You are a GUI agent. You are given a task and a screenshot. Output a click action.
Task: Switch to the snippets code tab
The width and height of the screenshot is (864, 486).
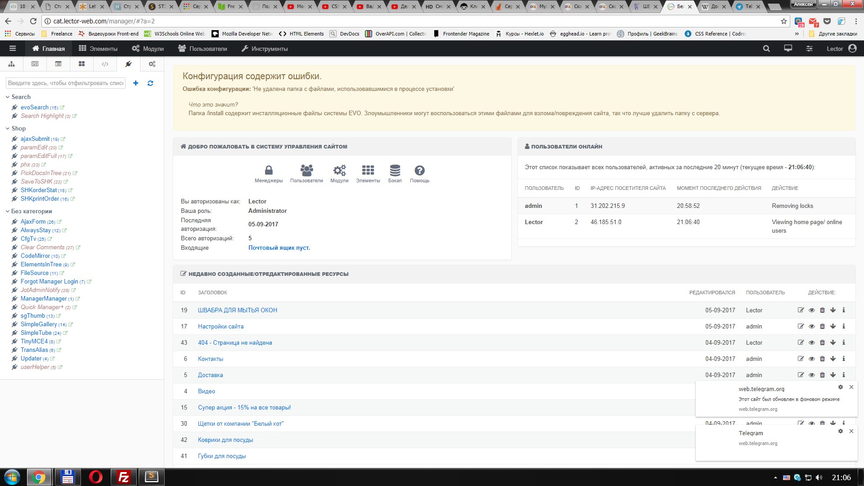105,64
